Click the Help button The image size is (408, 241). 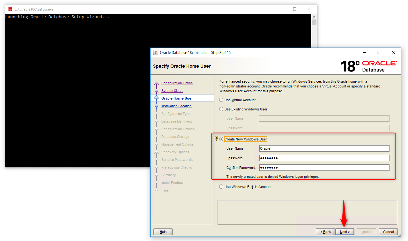tap(163, 232)
